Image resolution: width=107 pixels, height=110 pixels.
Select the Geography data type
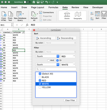(78, 16)
